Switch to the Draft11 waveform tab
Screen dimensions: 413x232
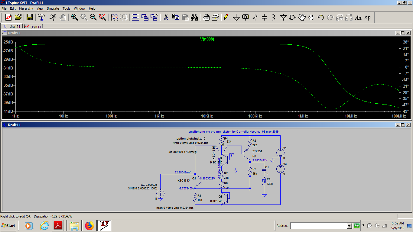pyautogui.click(x=33, y=27)
